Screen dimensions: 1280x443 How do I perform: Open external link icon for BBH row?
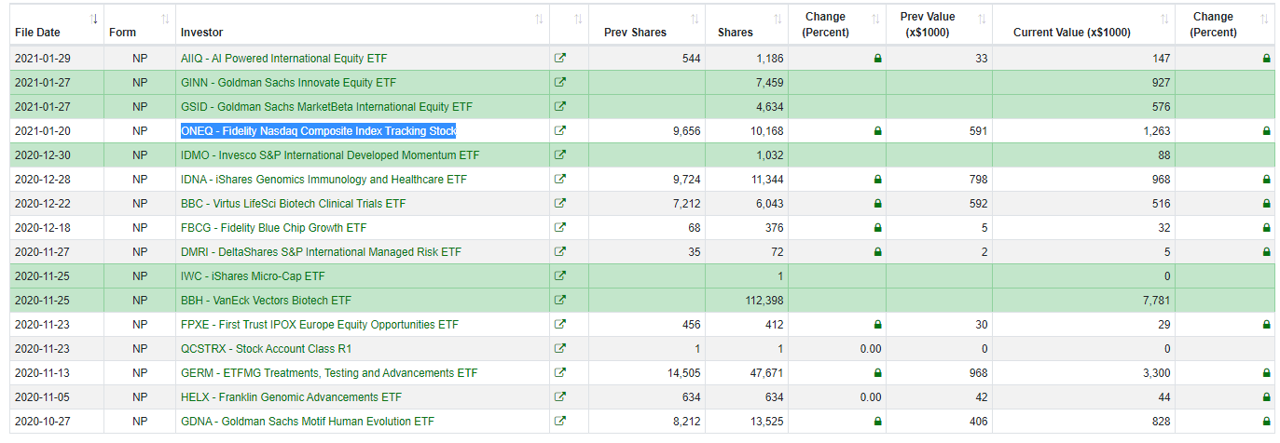coord(559,300)
